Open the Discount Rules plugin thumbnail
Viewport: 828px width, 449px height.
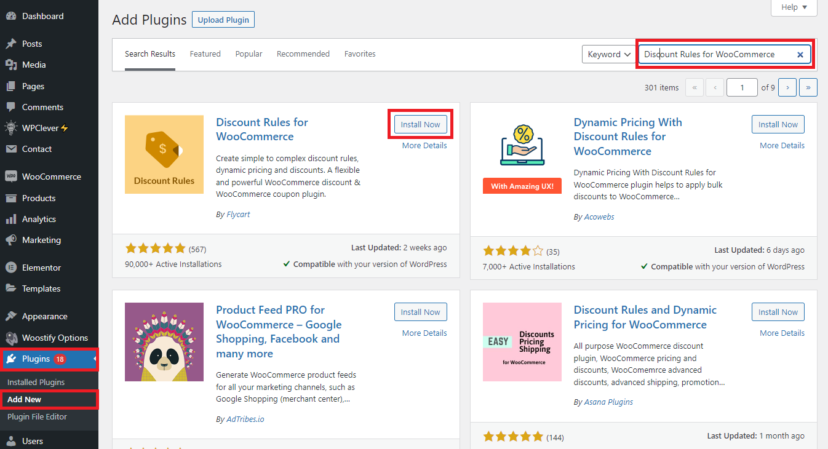[164, 154]
